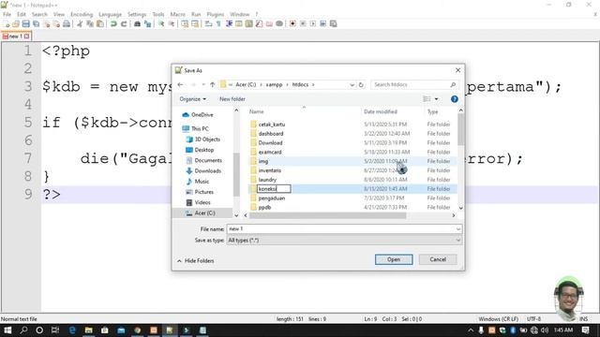
Task: Open the view options dropdown arrow
Action: pyautogui.click(x=436, y=99)
